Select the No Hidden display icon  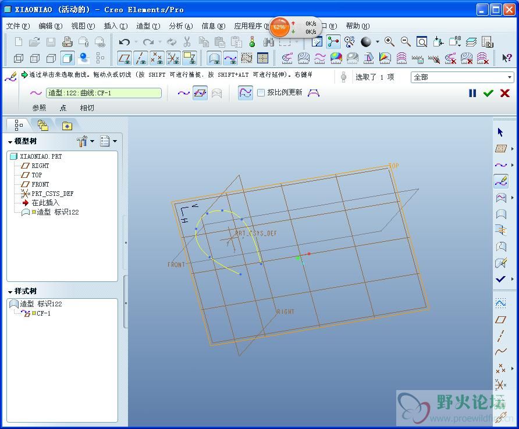[x=51, y=59]
